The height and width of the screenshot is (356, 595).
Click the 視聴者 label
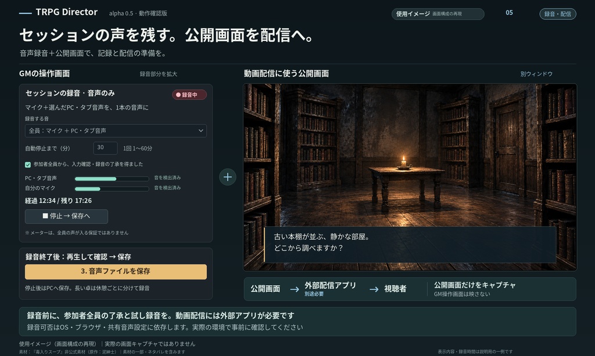click(395, 289)
